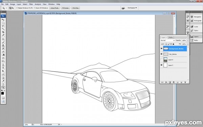This screenshot has height=127, width=203.
Task: Toggle lock all button in Layers
Action: (x=173, y=44)
